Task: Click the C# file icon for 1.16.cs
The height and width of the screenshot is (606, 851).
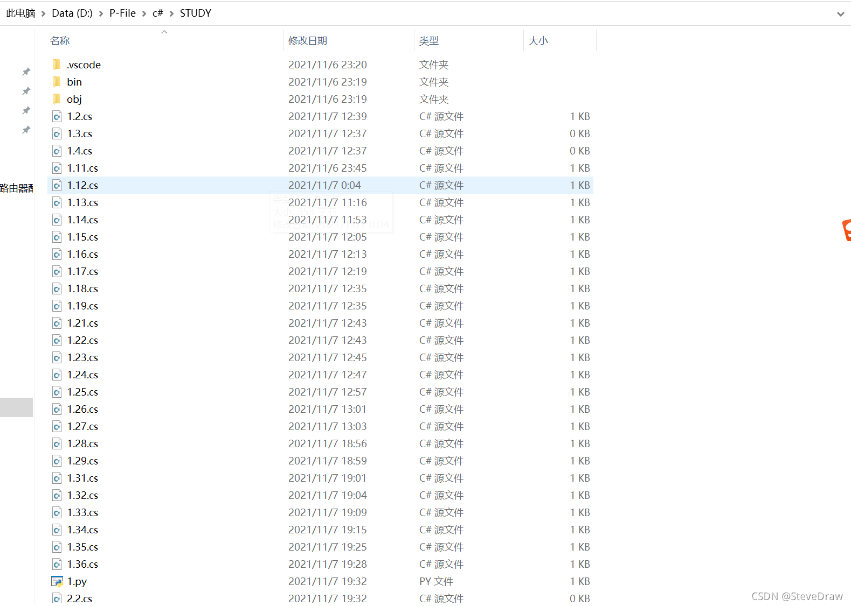Action: [x=57, y=254]
